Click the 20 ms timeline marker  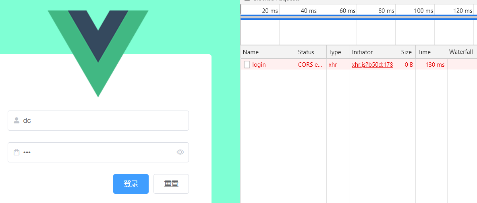coord(270,11)
